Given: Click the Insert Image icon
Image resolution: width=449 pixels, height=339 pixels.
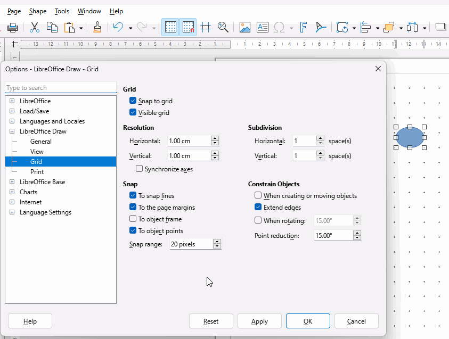Looking at the screenshot, I should [245, 28].
